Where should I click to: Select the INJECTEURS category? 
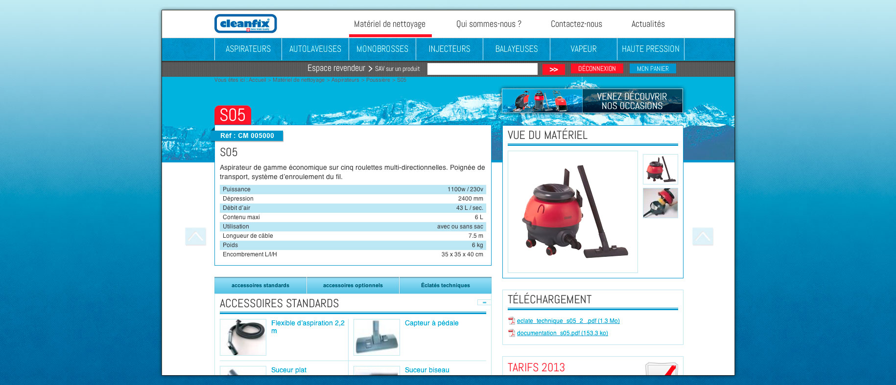pos(449,49)
